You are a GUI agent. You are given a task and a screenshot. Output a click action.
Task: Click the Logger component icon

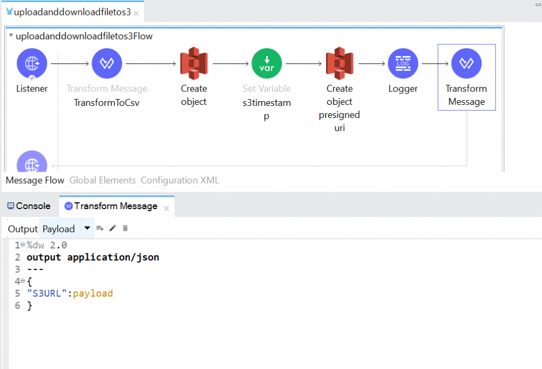click(x=403, y=63)
